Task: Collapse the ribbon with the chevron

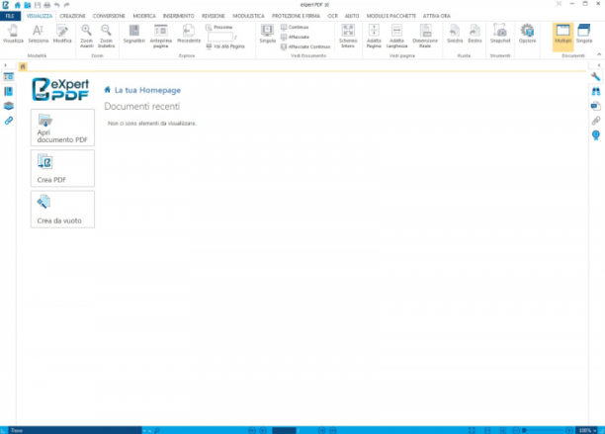Action: [x=599, y=54]
